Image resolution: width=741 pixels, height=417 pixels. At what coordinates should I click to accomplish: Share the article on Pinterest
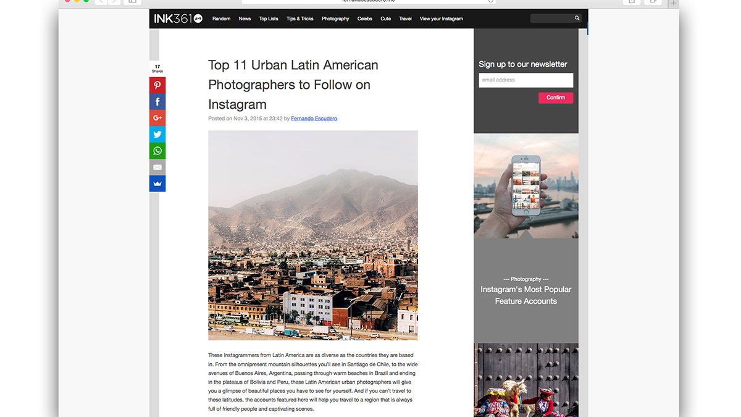click(157, 85)
